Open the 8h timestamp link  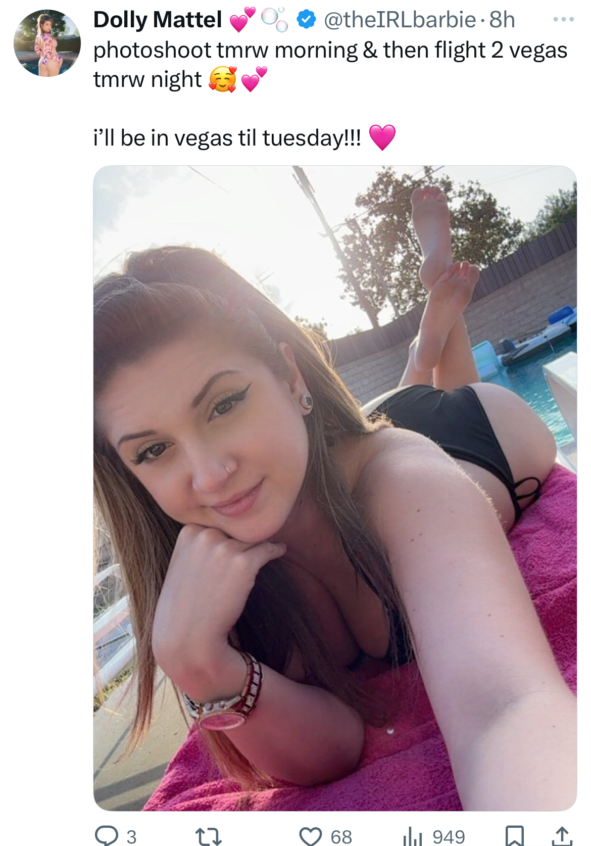click(502, 20)
